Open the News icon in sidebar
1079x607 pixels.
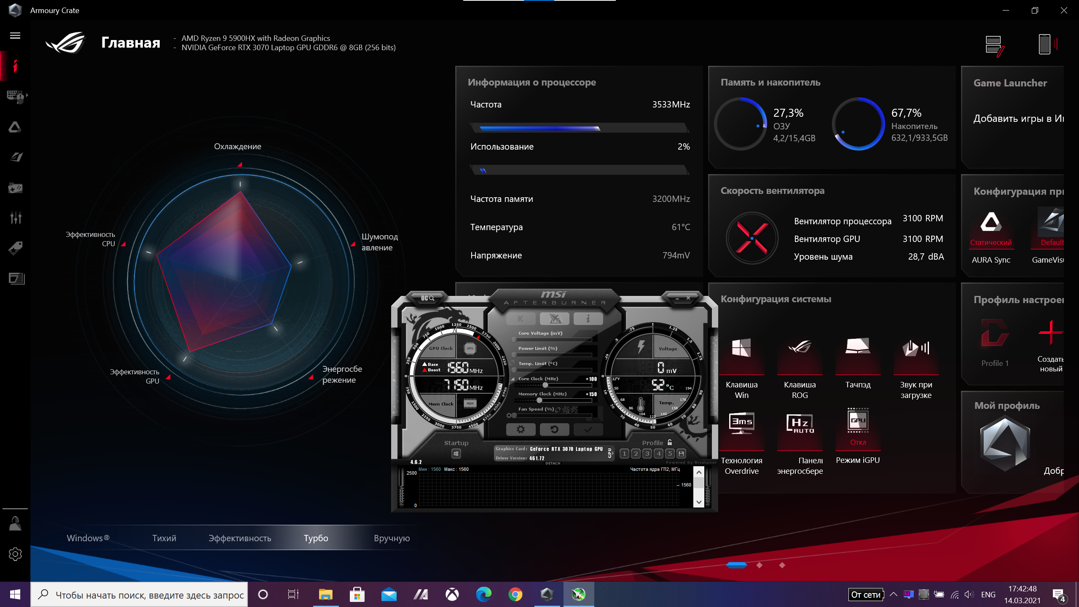pyautogui.click(x=16, y=278)
